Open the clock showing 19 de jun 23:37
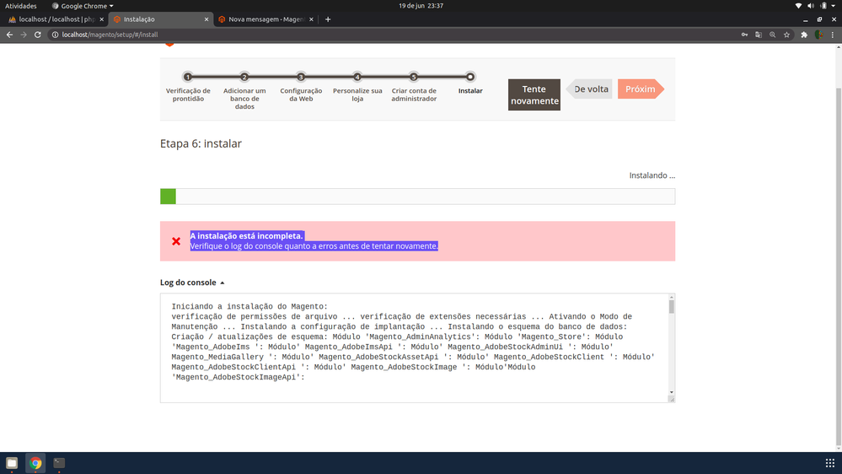Image resolution: width=842 pixels, height=474 pixels. click(421, 6)
